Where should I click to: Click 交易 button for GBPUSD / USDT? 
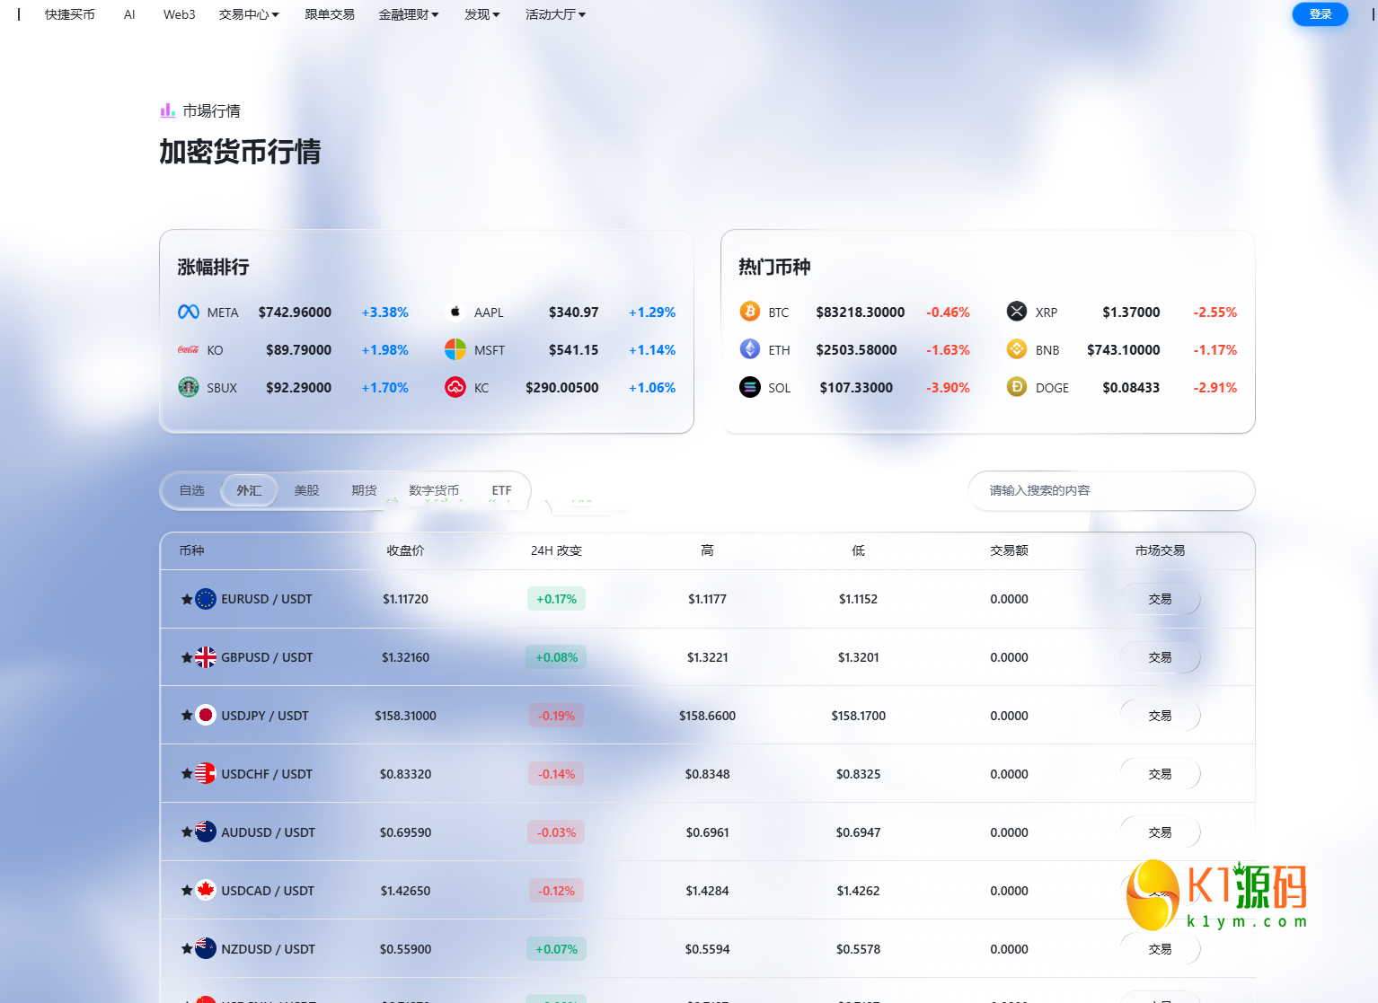pos(1160,657)
